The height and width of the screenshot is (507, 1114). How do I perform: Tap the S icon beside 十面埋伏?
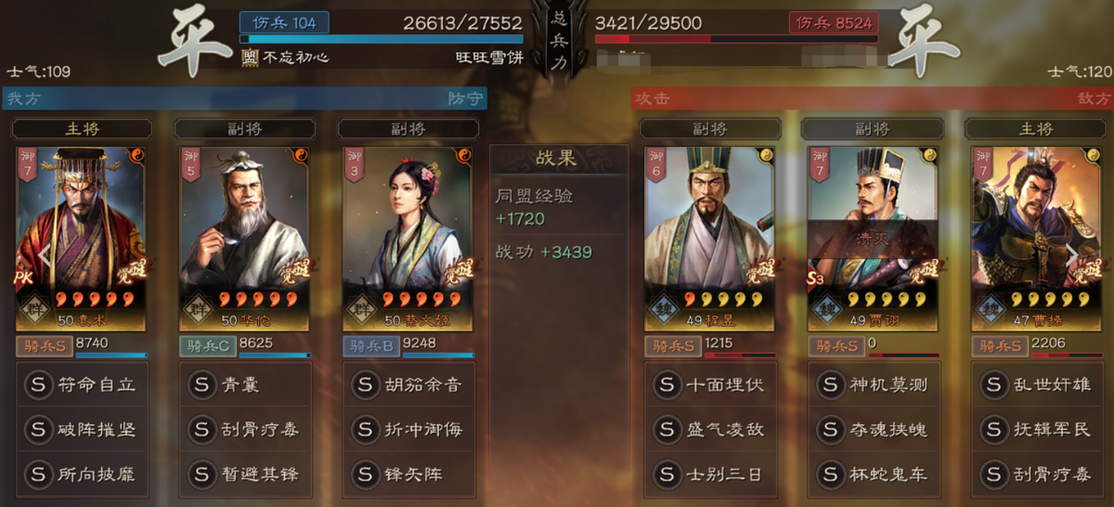pyautogui.click(x=666, y=384)
